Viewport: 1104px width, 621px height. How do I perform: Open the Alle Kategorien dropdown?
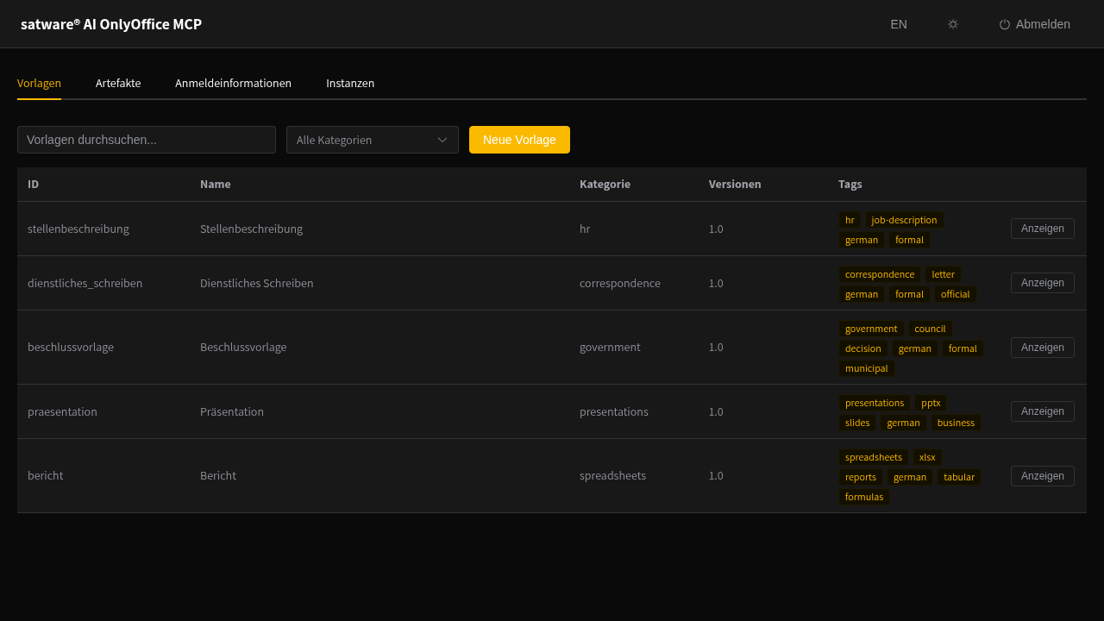click(373, 140)
